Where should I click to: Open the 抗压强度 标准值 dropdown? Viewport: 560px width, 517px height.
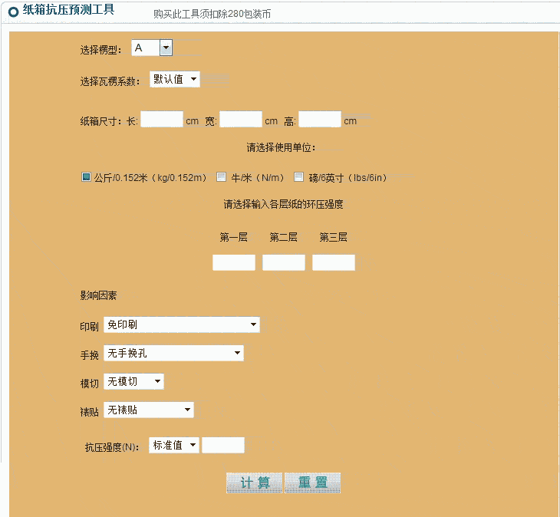point(174,445)
